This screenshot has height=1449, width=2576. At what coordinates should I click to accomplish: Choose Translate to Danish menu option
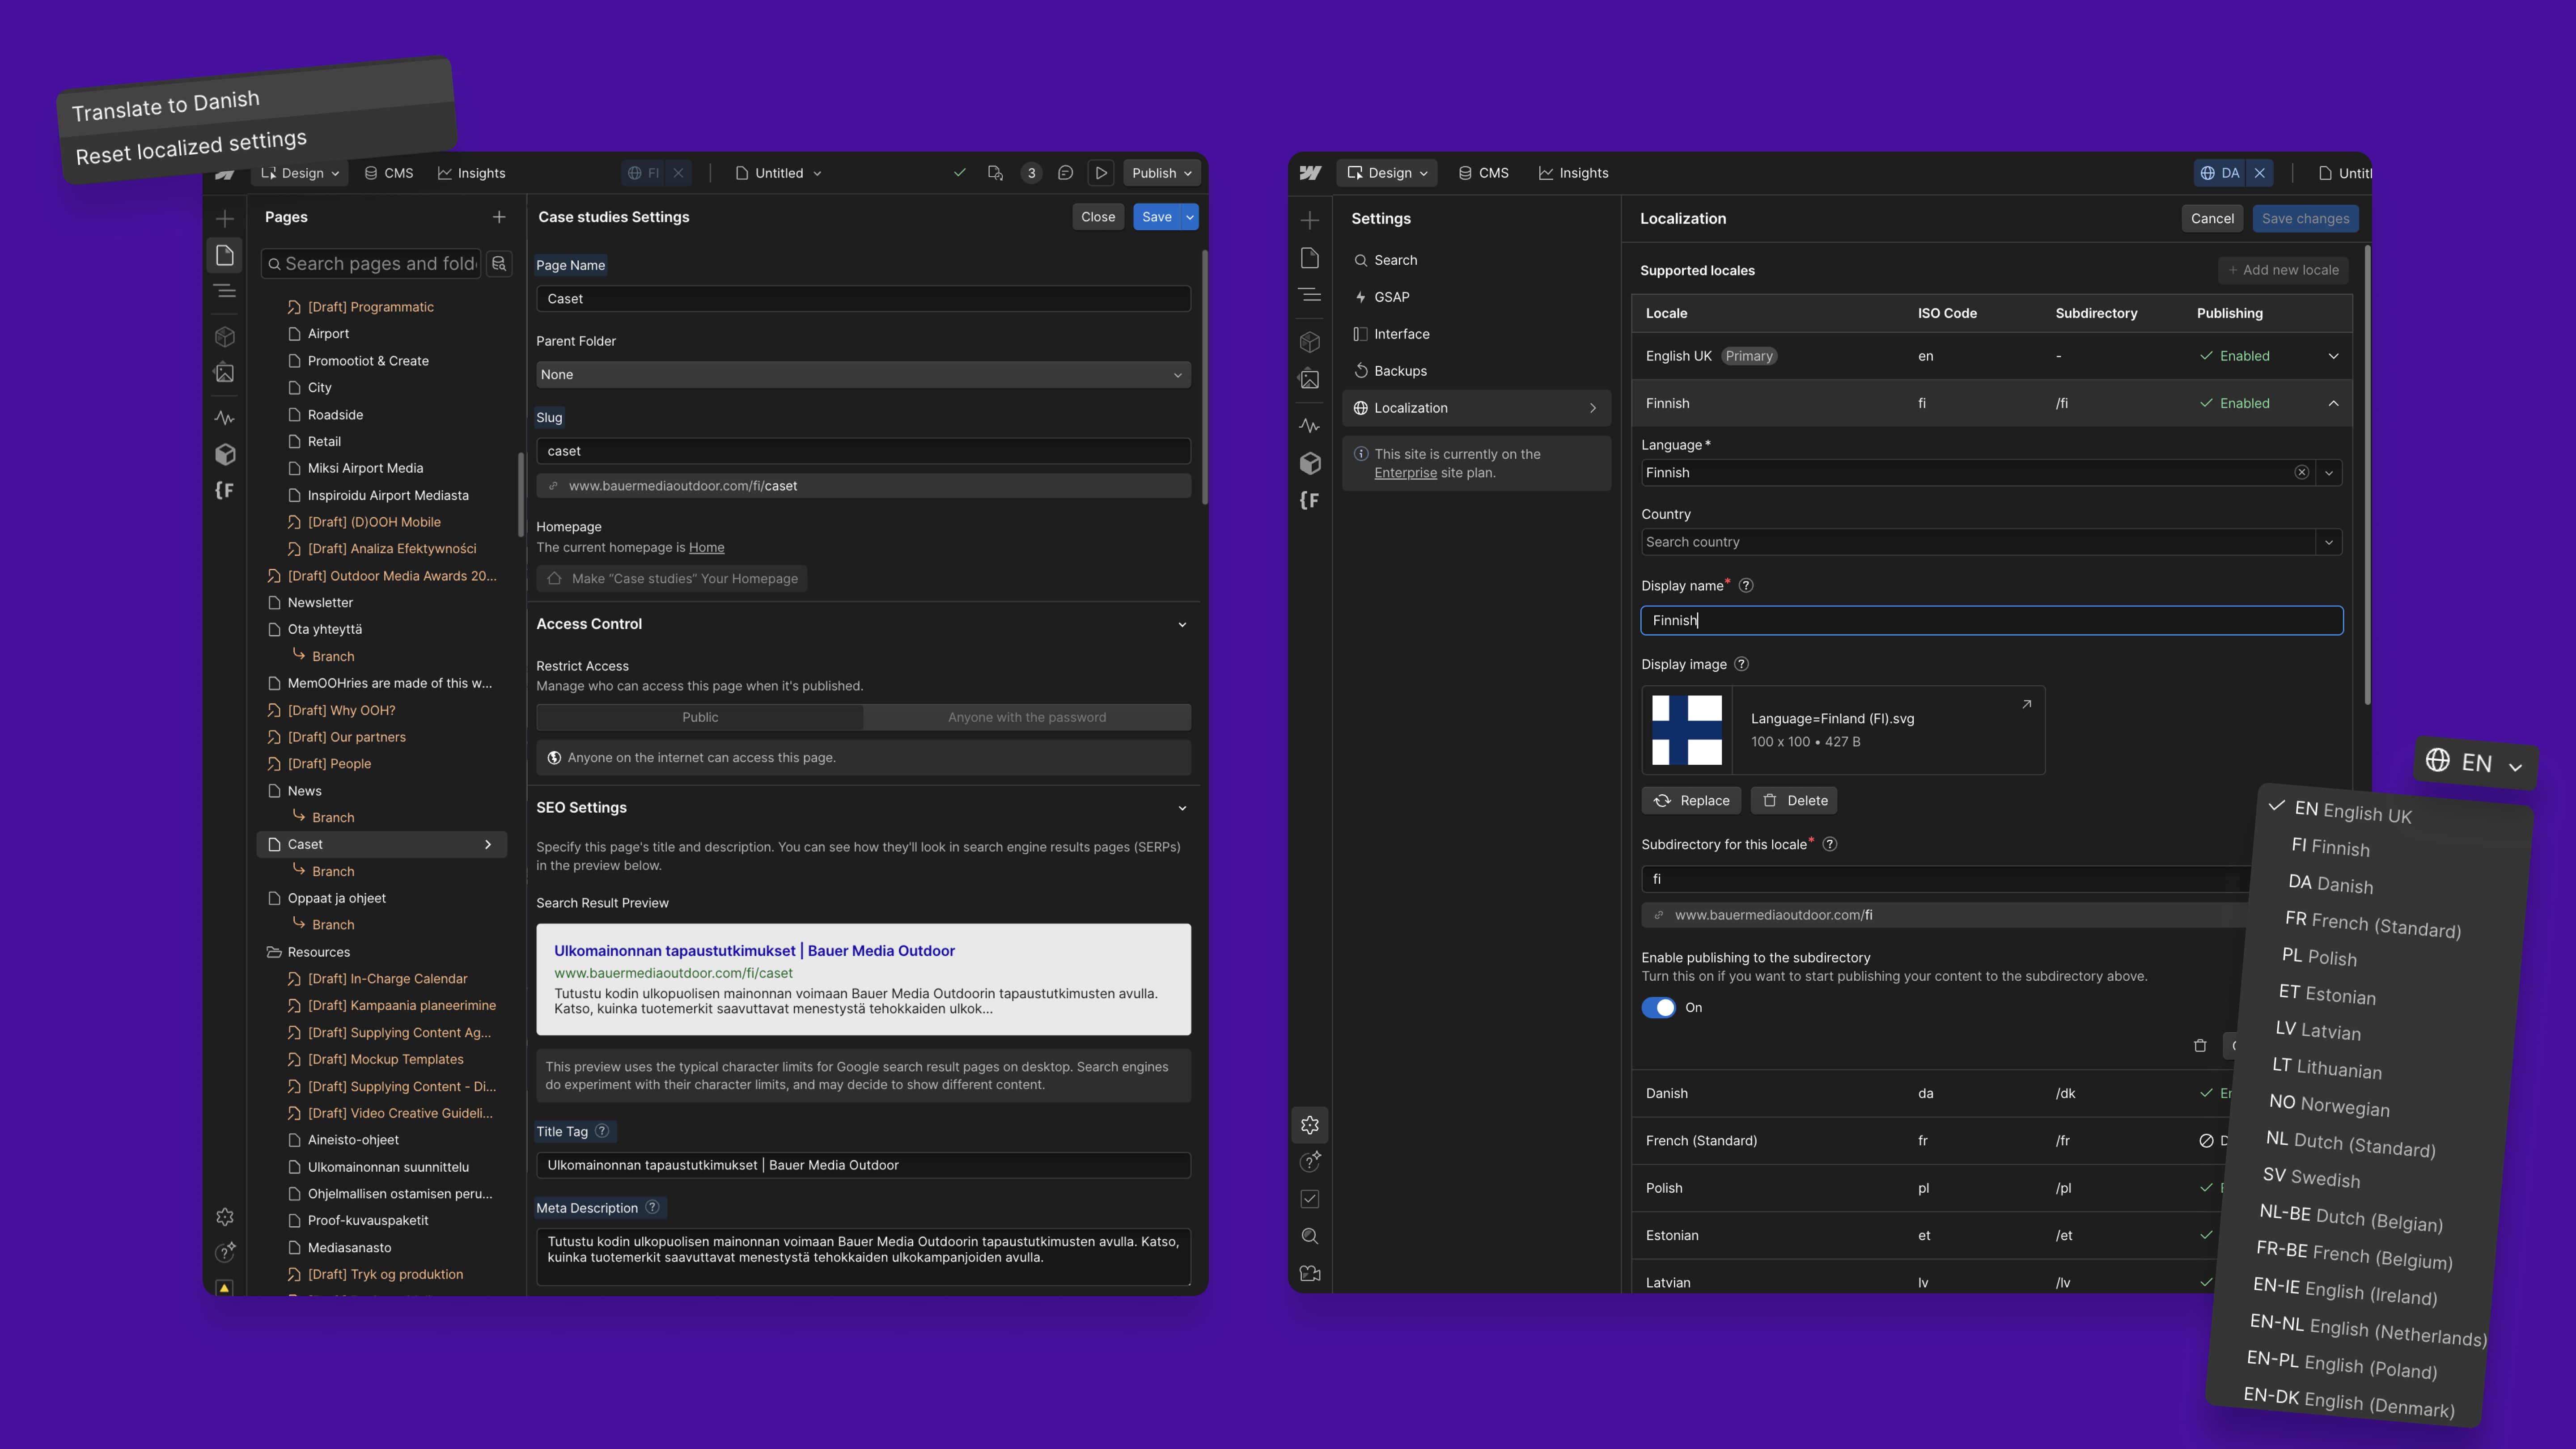click(166, 105)
